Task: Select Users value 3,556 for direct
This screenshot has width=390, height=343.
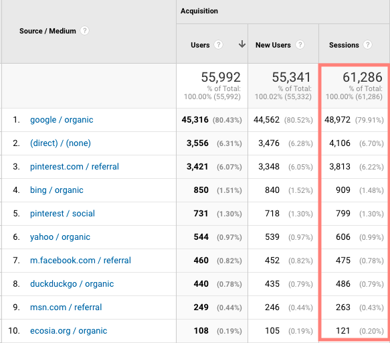Action: click(197, 143)
